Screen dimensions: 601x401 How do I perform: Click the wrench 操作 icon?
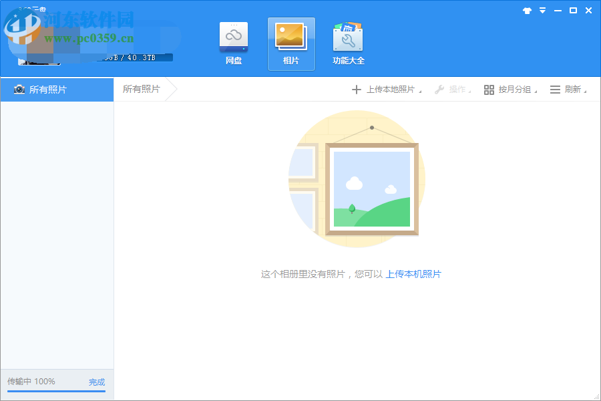click(x=439, y=88)
